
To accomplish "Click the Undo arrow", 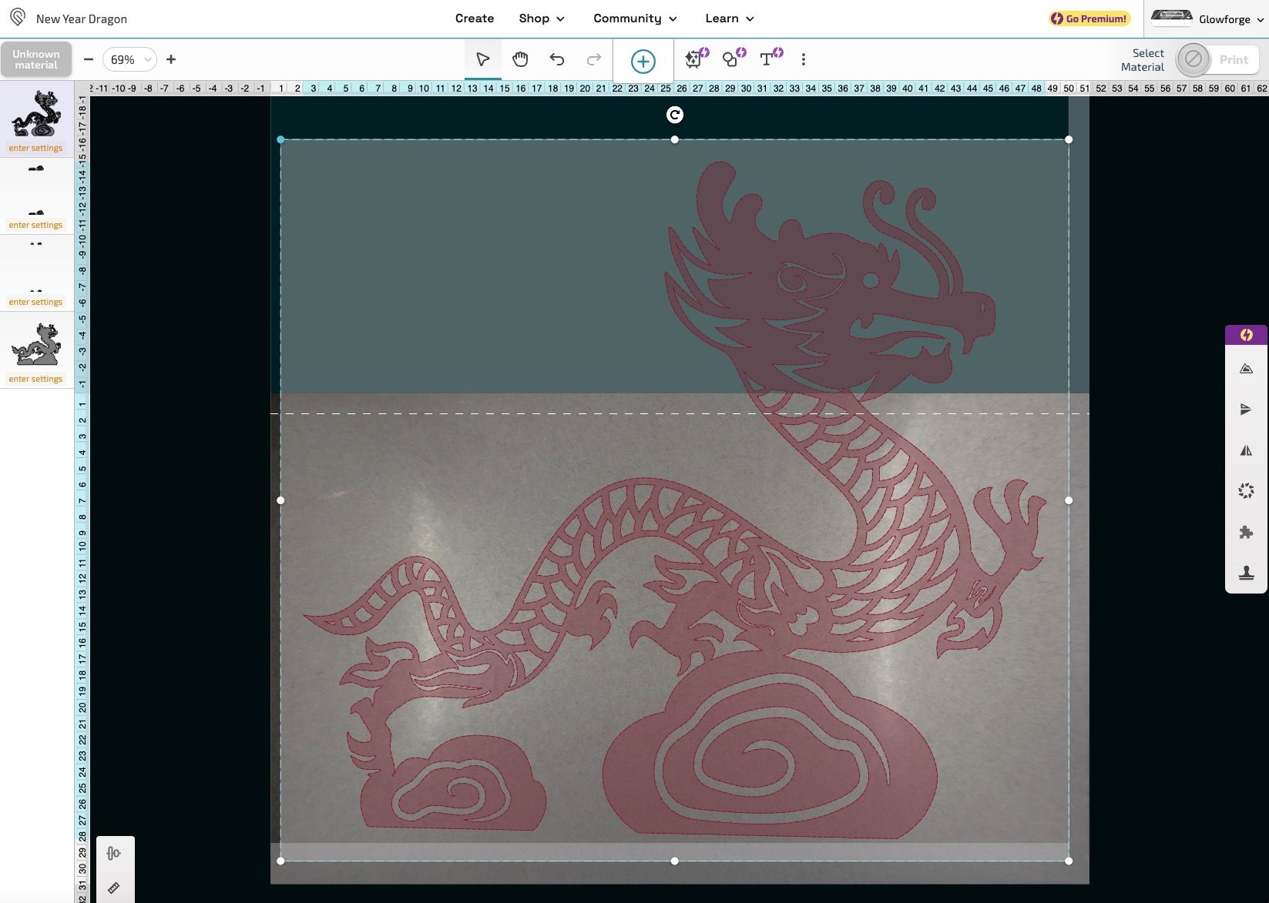I will click(557, 59).
